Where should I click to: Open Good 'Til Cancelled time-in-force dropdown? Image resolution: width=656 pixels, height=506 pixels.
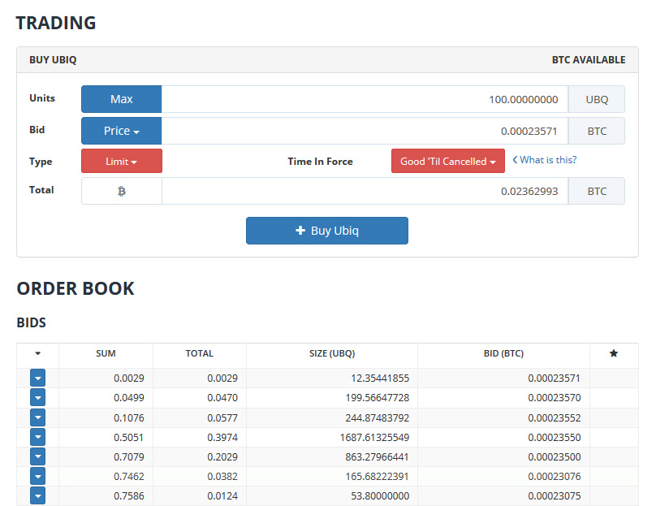coord(447,161)
